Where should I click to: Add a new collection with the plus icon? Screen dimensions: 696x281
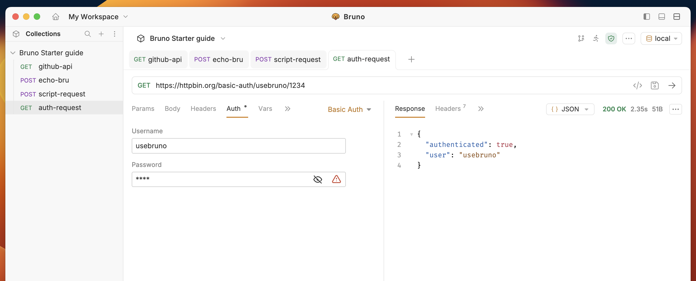pyautogui.click(x=101, y=34)
